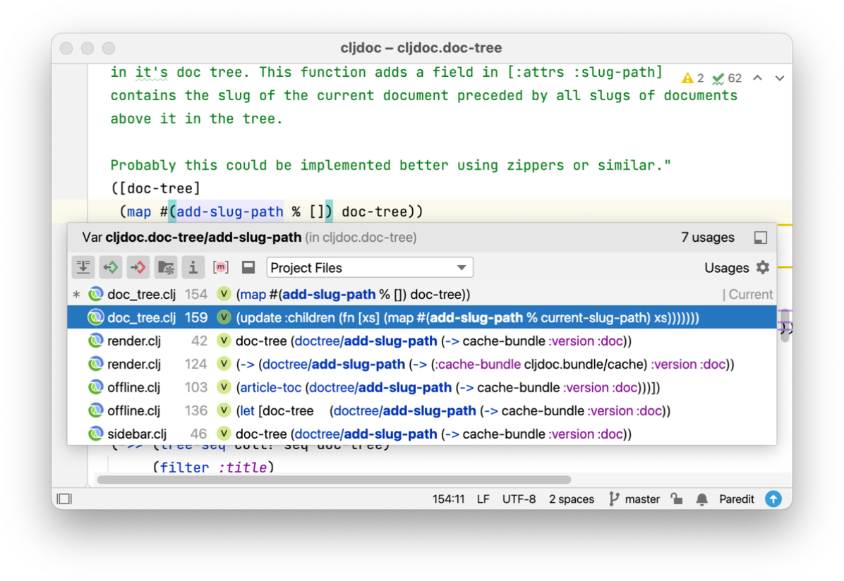Screen dimensions: 844x581
Task: Select the render.clj line 42 usage
Action: 422,341
